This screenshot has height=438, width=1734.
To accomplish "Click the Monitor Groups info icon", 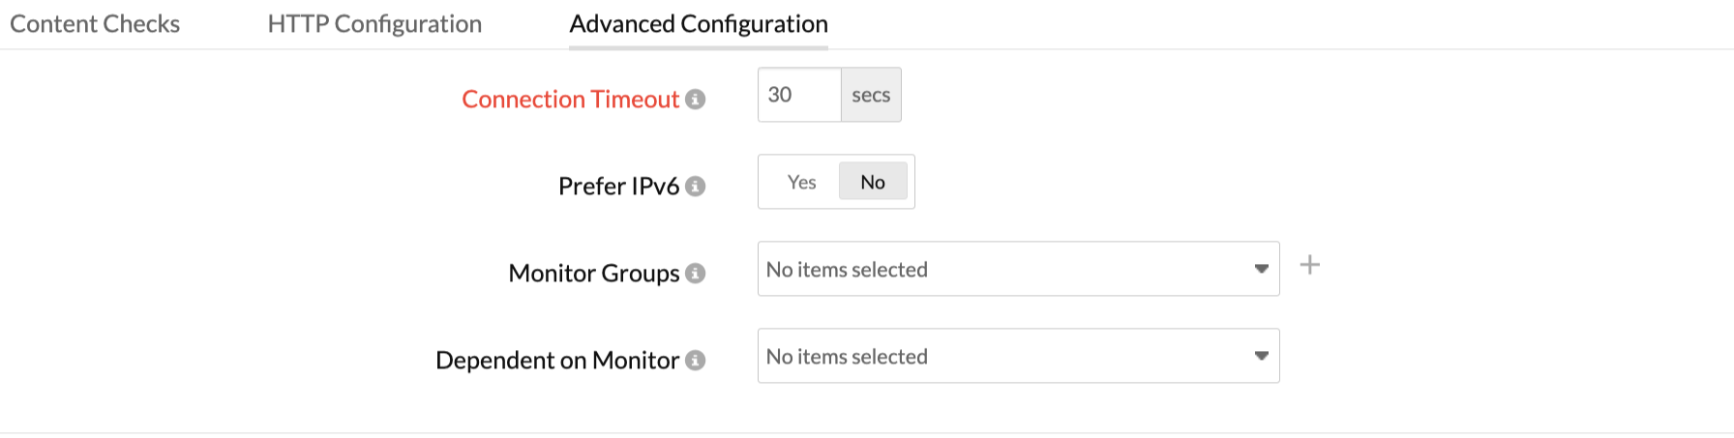I will (x=695, y=274).
